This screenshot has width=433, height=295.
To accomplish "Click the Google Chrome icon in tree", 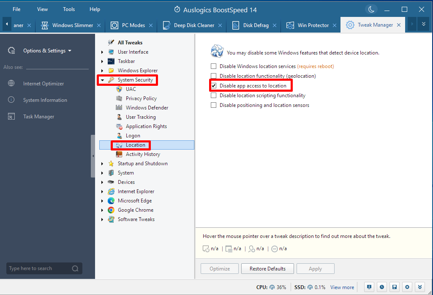I will pyautogui.click(x=111, y=210).
